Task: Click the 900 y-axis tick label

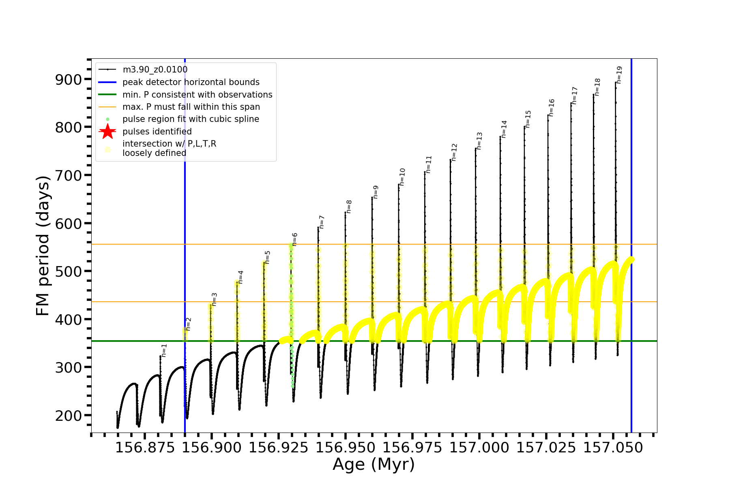Action: tap(68, 79)
